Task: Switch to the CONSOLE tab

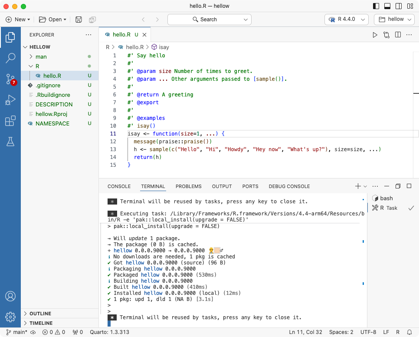Action: pyautogui.click(x=119, y=186)
